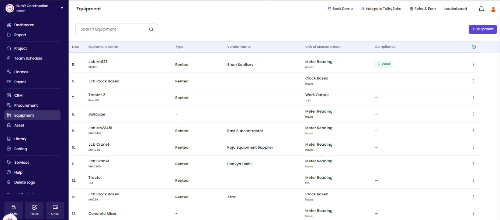
Task: Click the Valid compliance badge
Action: point(383,64)
